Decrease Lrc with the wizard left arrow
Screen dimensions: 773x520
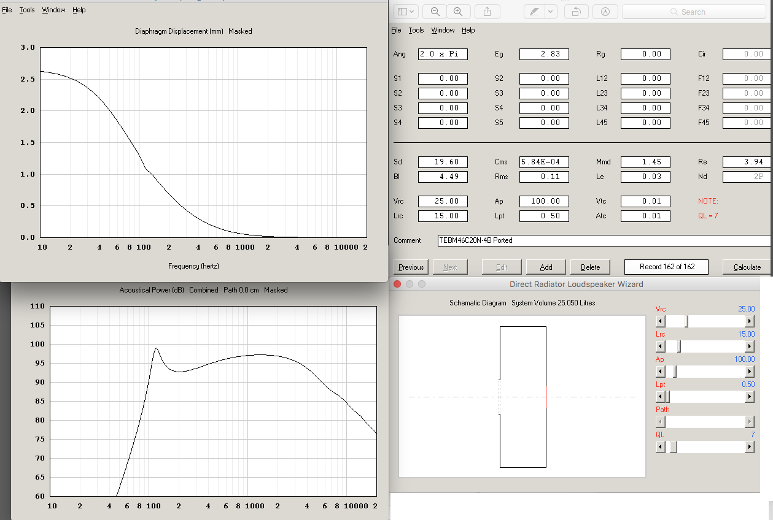[x=661, y=346]
